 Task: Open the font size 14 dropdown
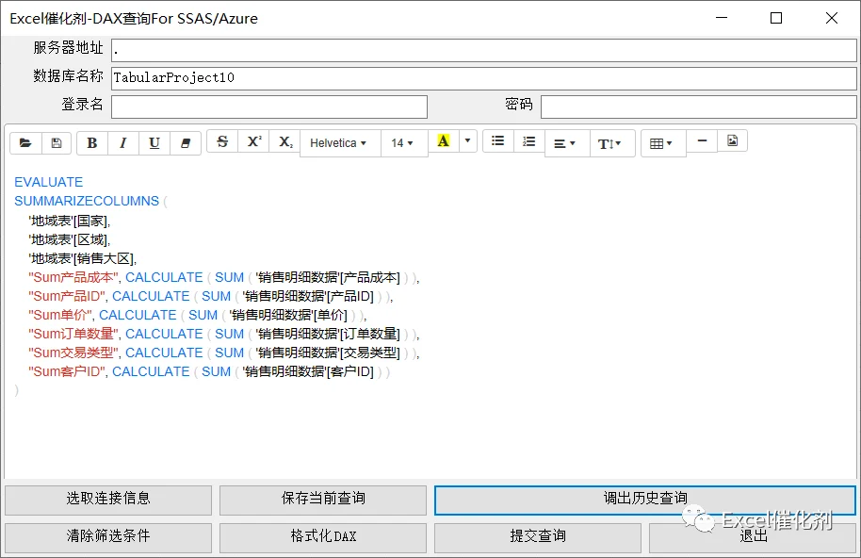coord(404,142)
